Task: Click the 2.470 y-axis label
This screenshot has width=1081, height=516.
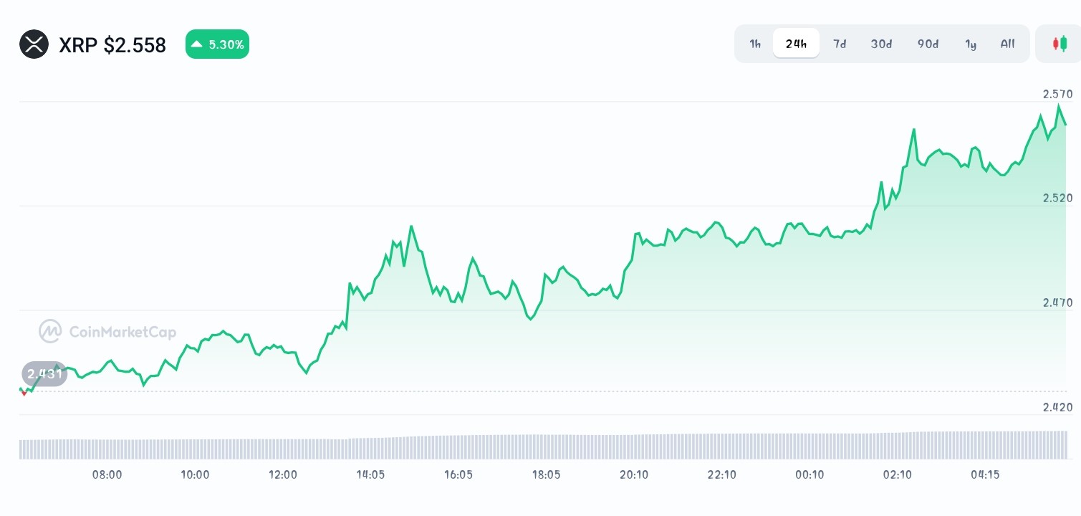Action: [1057, 302]
